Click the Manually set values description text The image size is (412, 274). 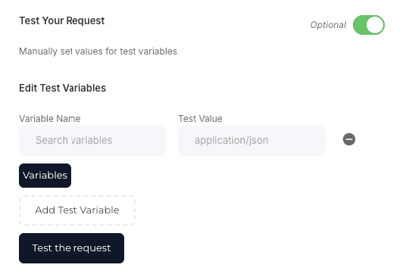(x=98, y=51)
